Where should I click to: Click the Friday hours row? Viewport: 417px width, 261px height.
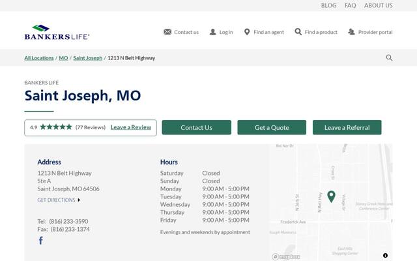(x=205, y=221)
